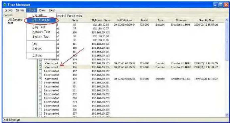Click IP address 192.168.10.77
The width and height of the screenshot is (230, 123).
tap(101, 28)
